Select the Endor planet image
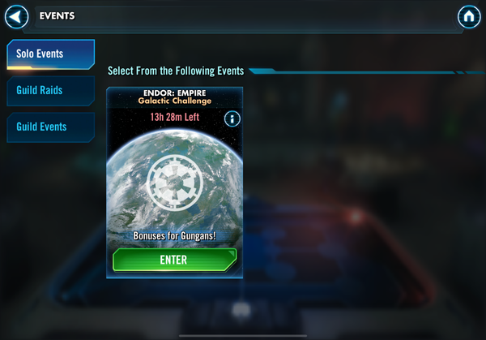Viewport: 486px width, 340px height. 174,187
